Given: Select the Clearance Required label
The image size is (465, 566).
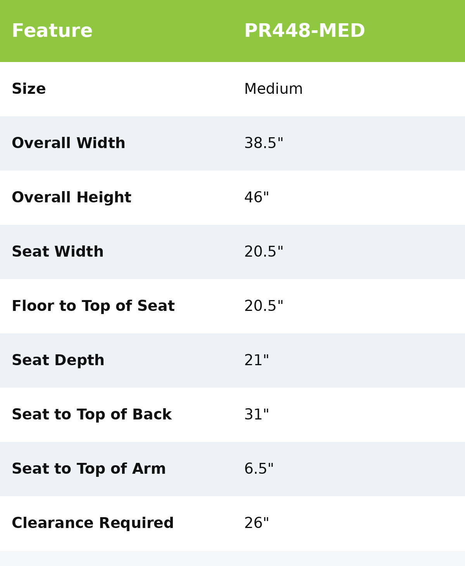Looking at the screenshot, I should pyautogui.click(x=93, y=523).
